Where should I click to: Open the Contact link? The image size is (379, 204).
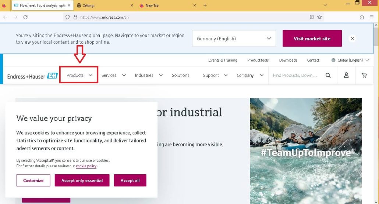pyautogui.click(x=313, y=60)
